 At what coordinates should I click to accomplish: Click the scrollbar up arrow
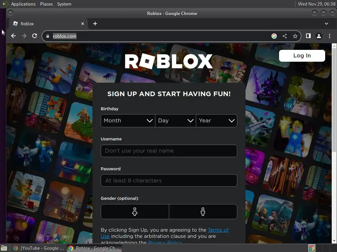click(334, 46)
